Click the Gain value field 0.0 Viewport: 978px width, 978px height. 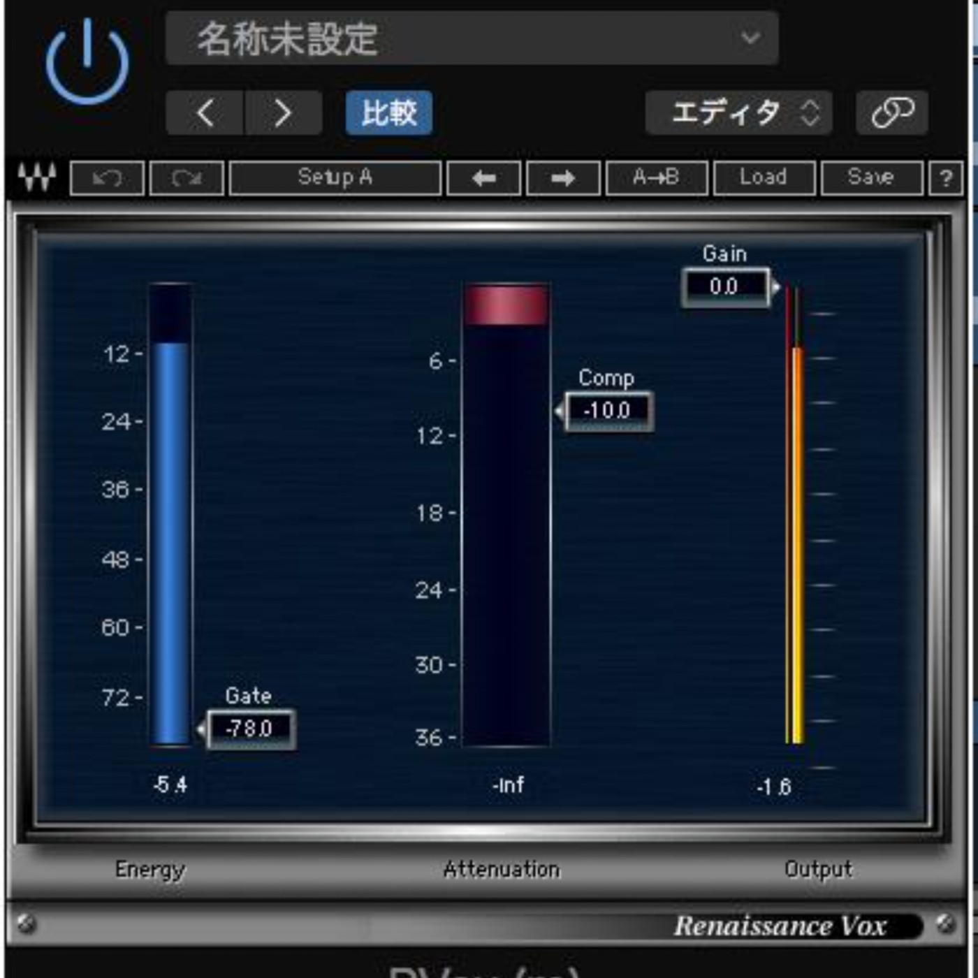[x=724, y=286]
